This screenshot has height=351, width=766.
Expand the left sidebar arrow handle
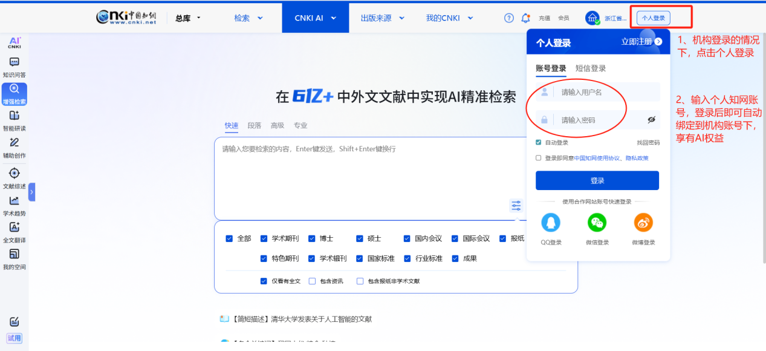point(31,192)
